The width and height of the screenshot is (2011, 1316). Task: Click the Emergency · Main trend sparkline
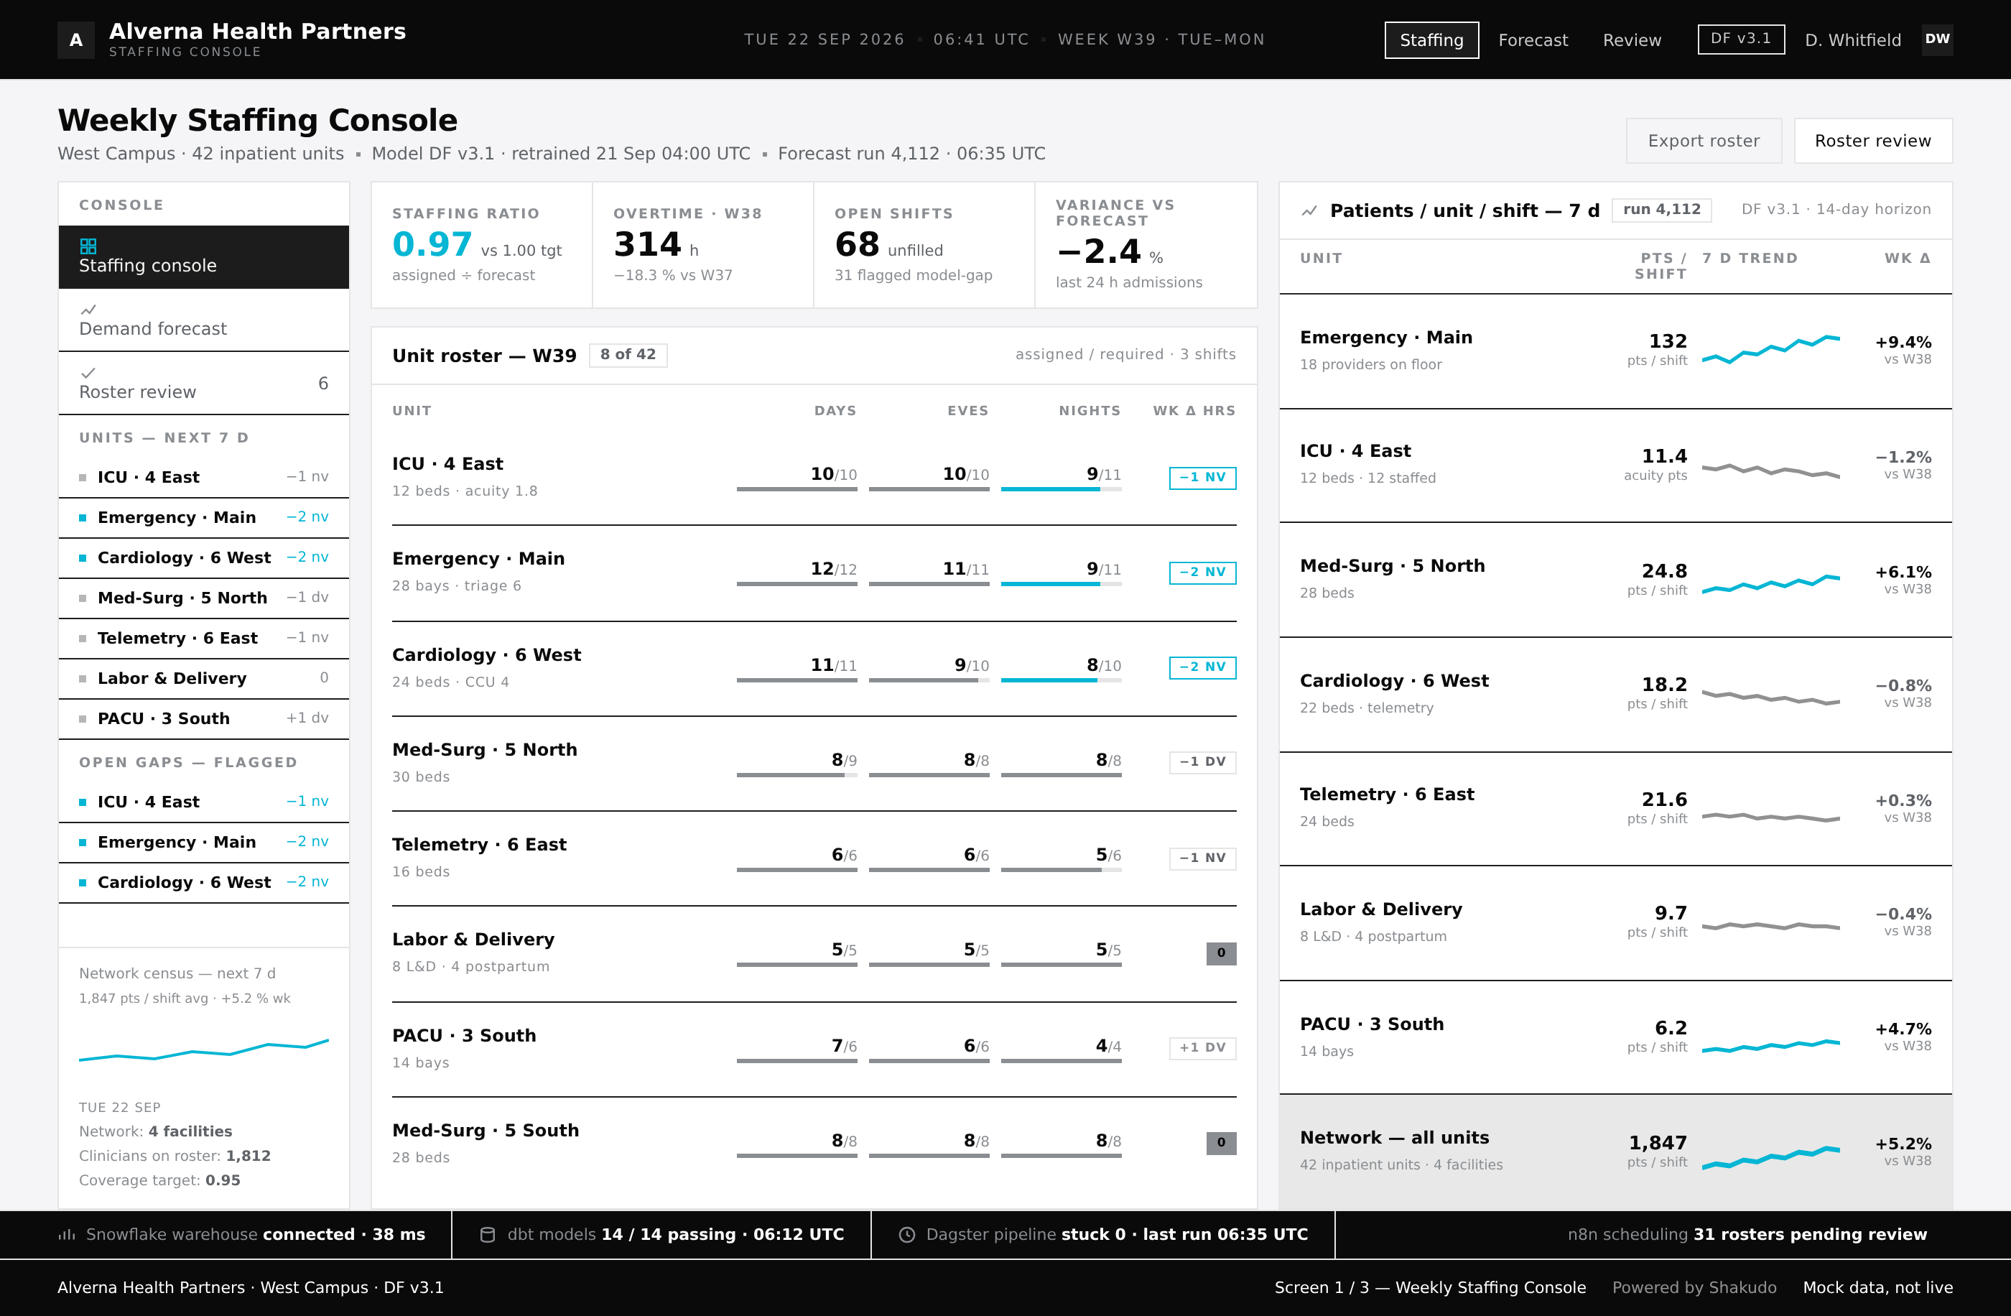pyautogui.click(x=1770, y=349)
